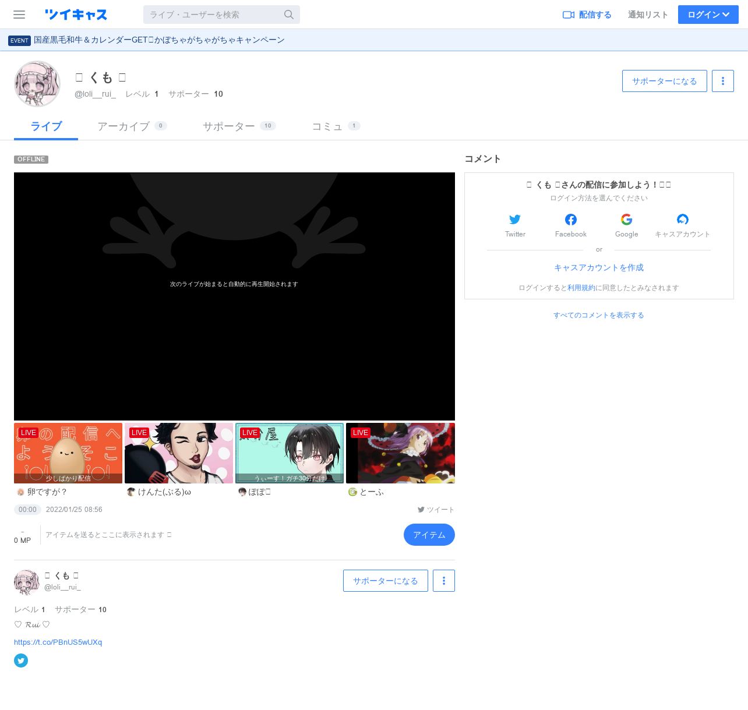Open the round Twitter profile icon

(x=21, y=660)
